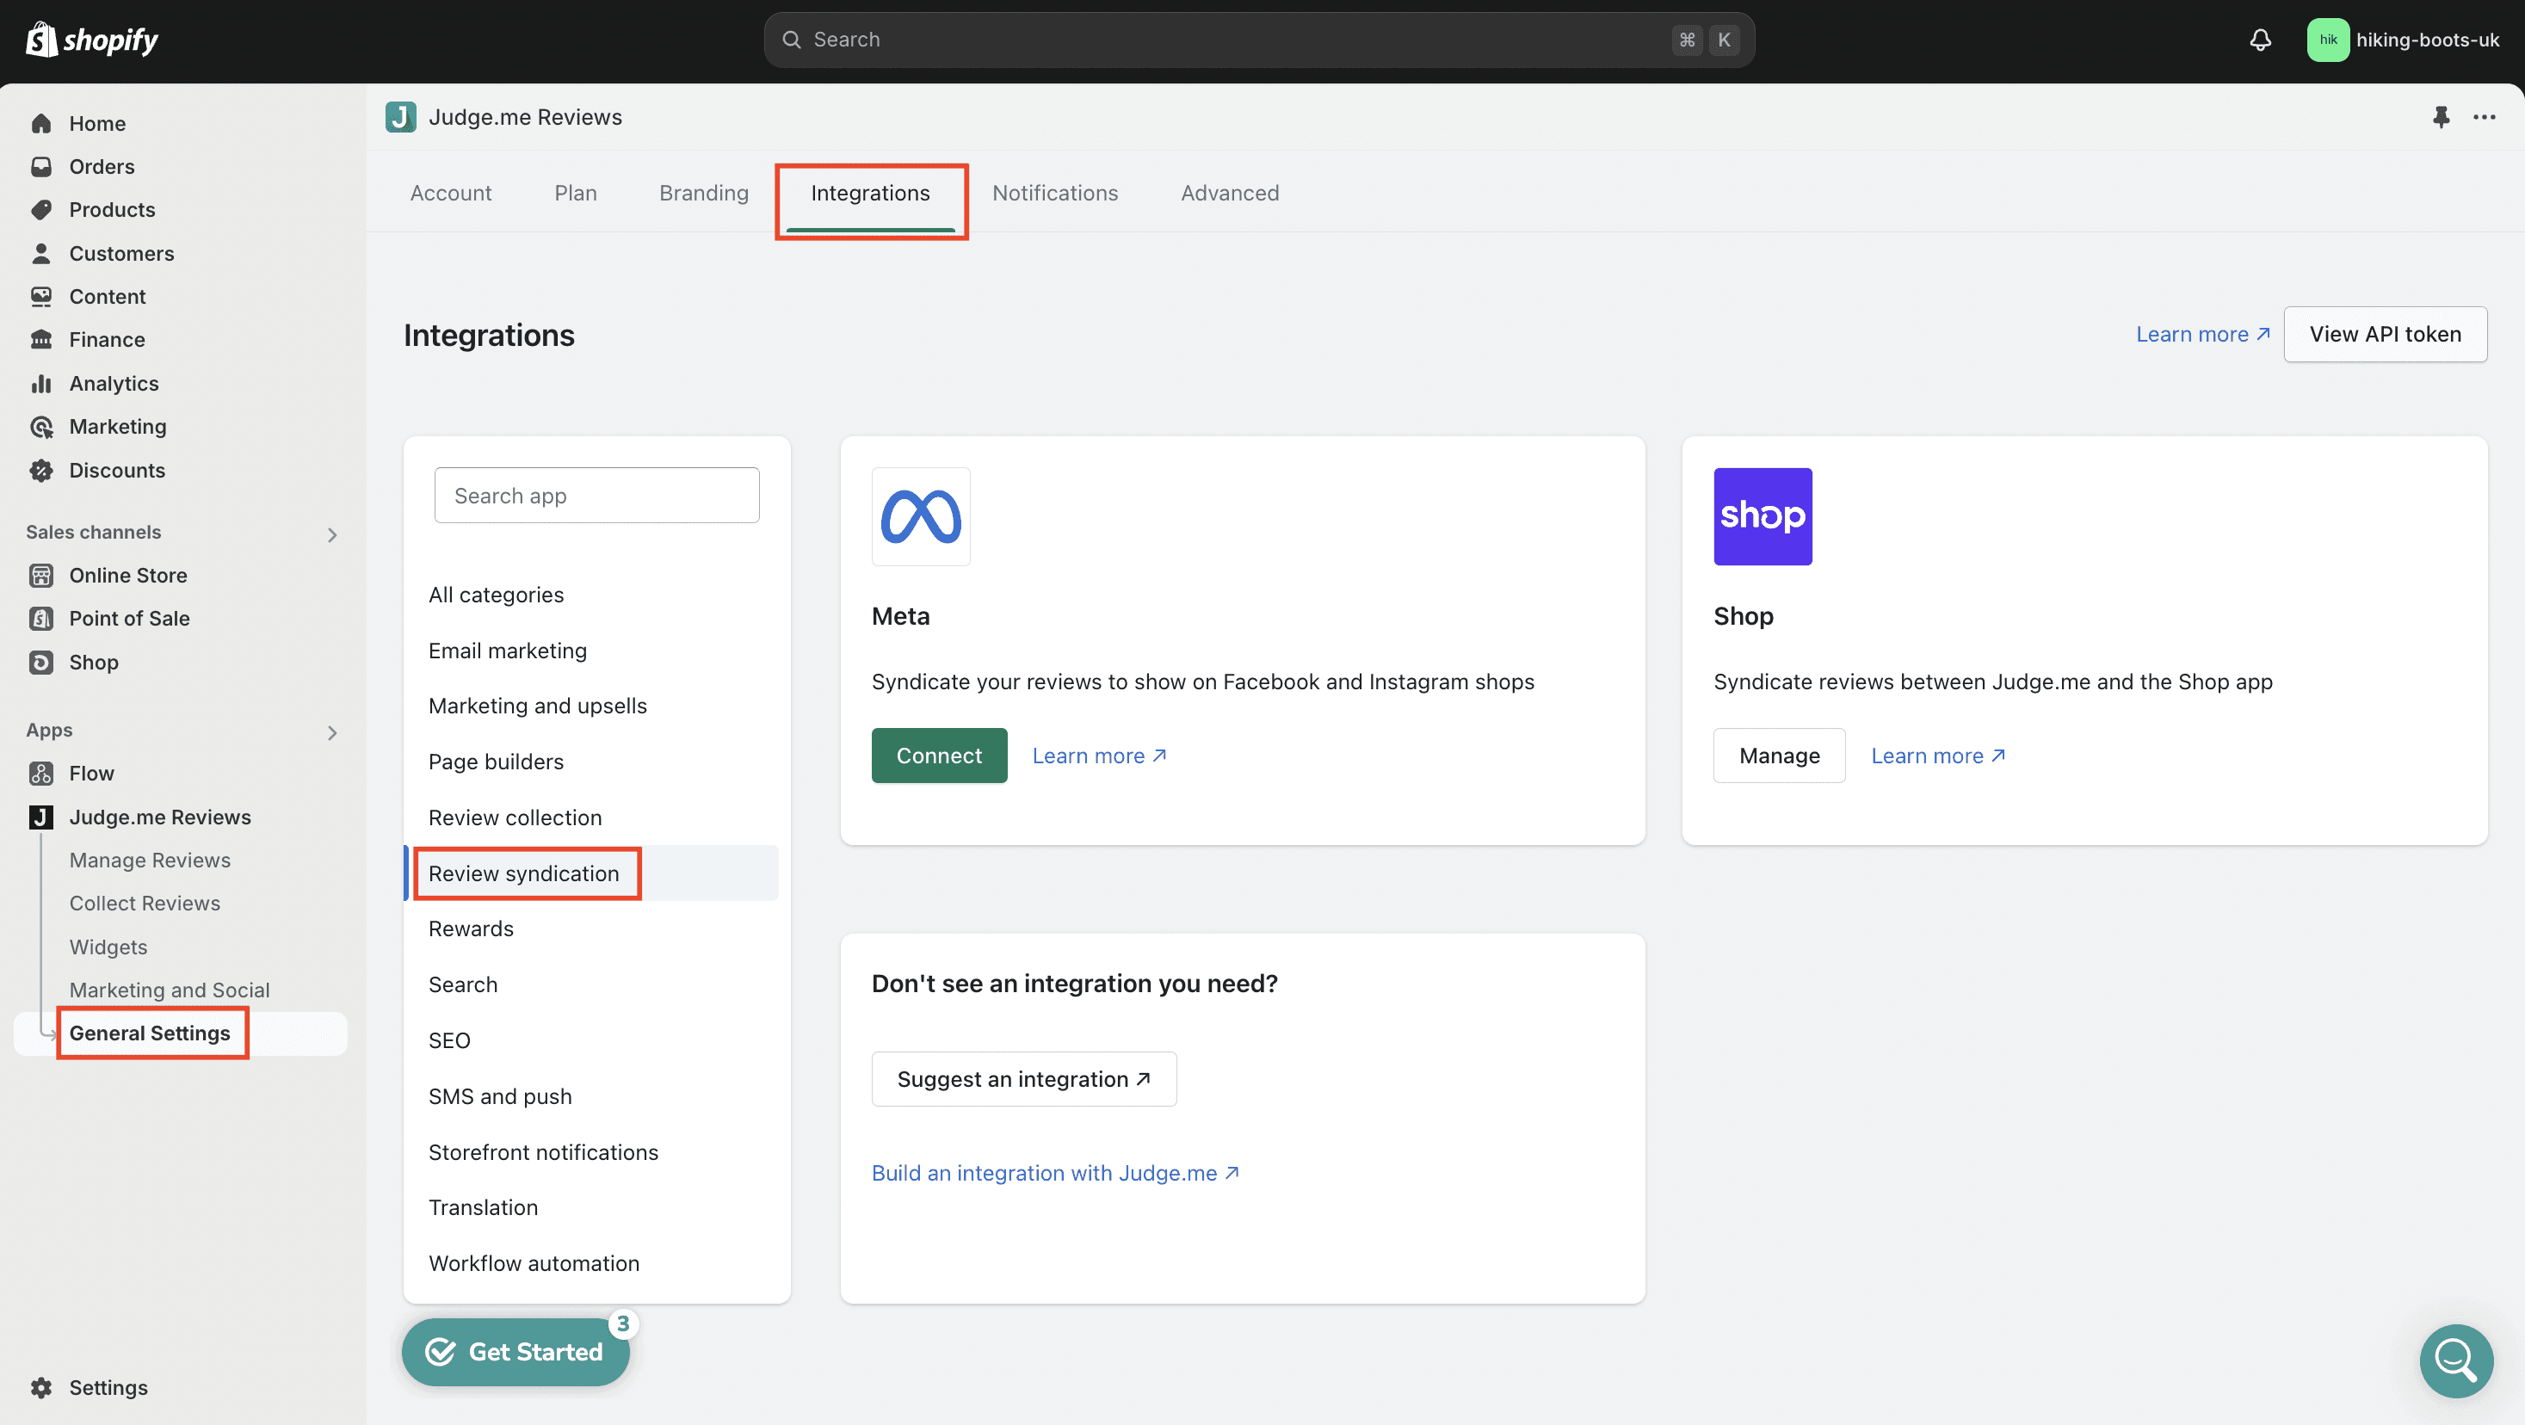The image size is (2525, 1425).
Task: Expand the Apps sidebar section
Action: [x=331, y=730]
